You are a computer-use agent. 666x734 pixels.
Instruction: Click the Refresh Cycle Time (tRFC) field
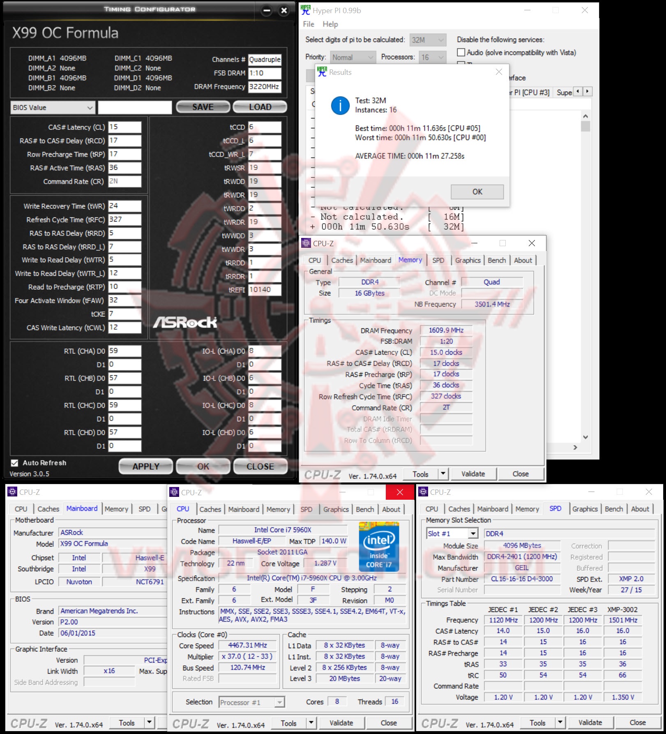point(125,219)
